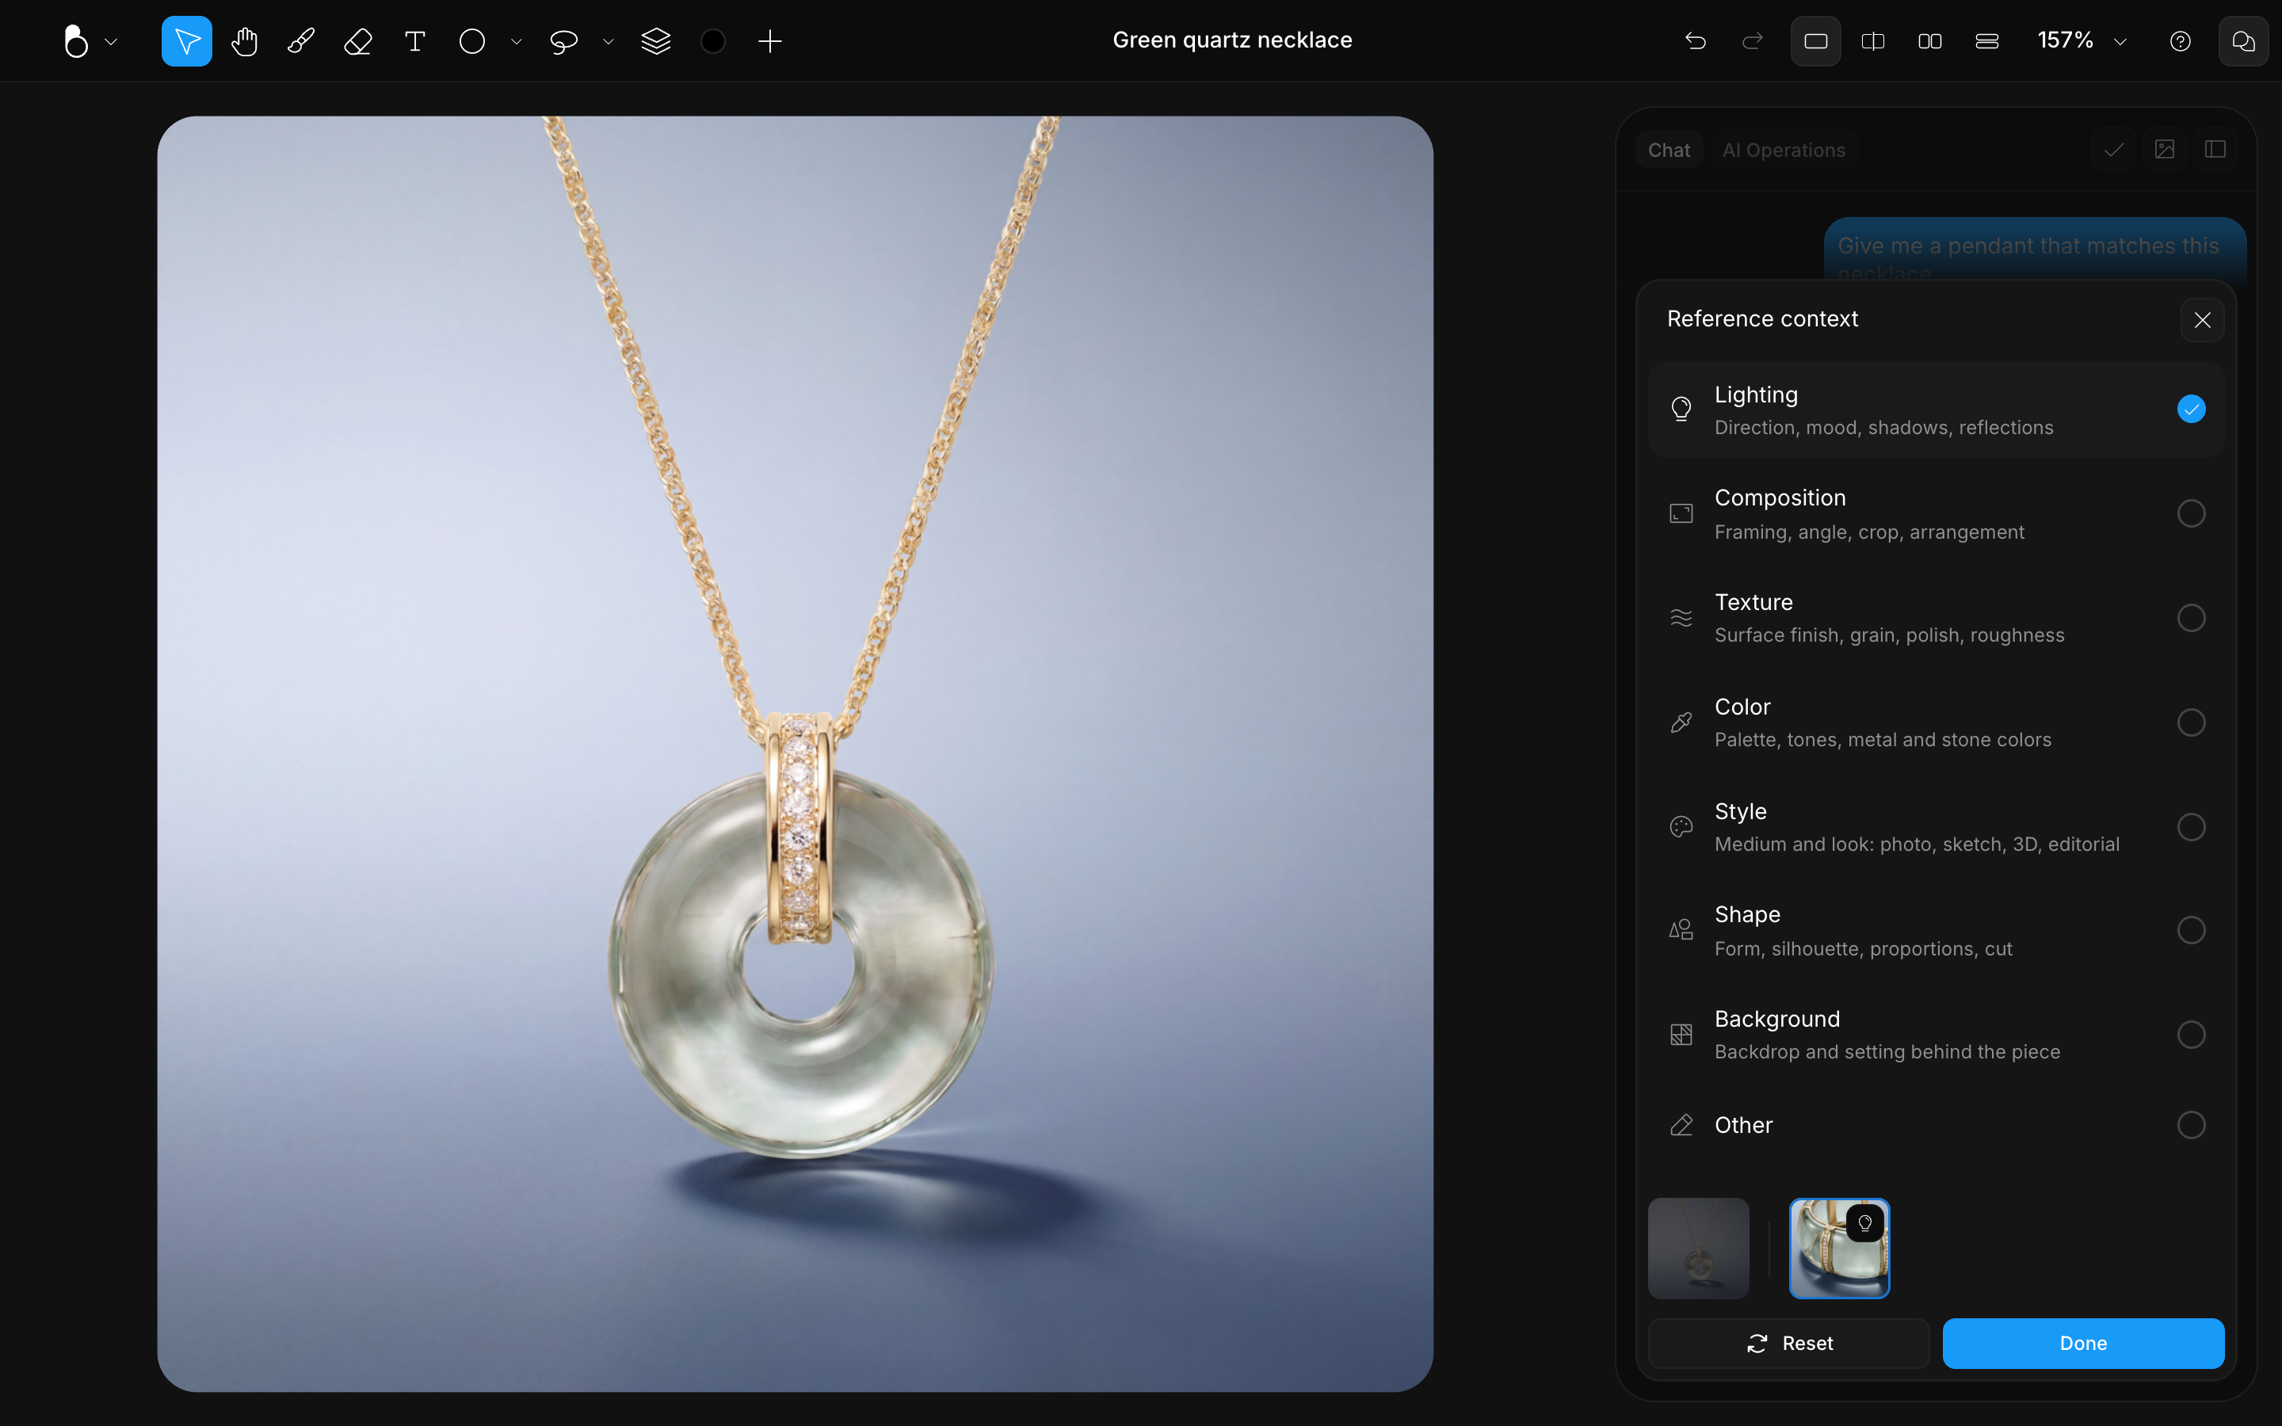Image resolution: width=2282 pixels, height=1426 pixels.
Task: Click the Shape icon
Action: [x=1681, y=931]
